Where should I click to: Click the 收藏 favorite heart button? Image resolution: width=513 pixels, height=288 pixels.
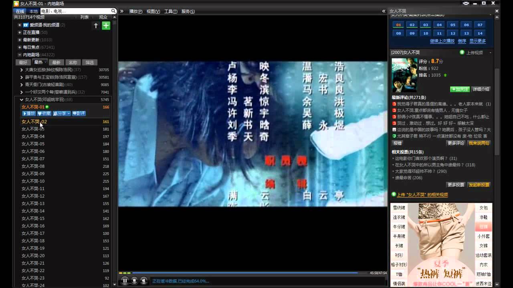(44, 114)
